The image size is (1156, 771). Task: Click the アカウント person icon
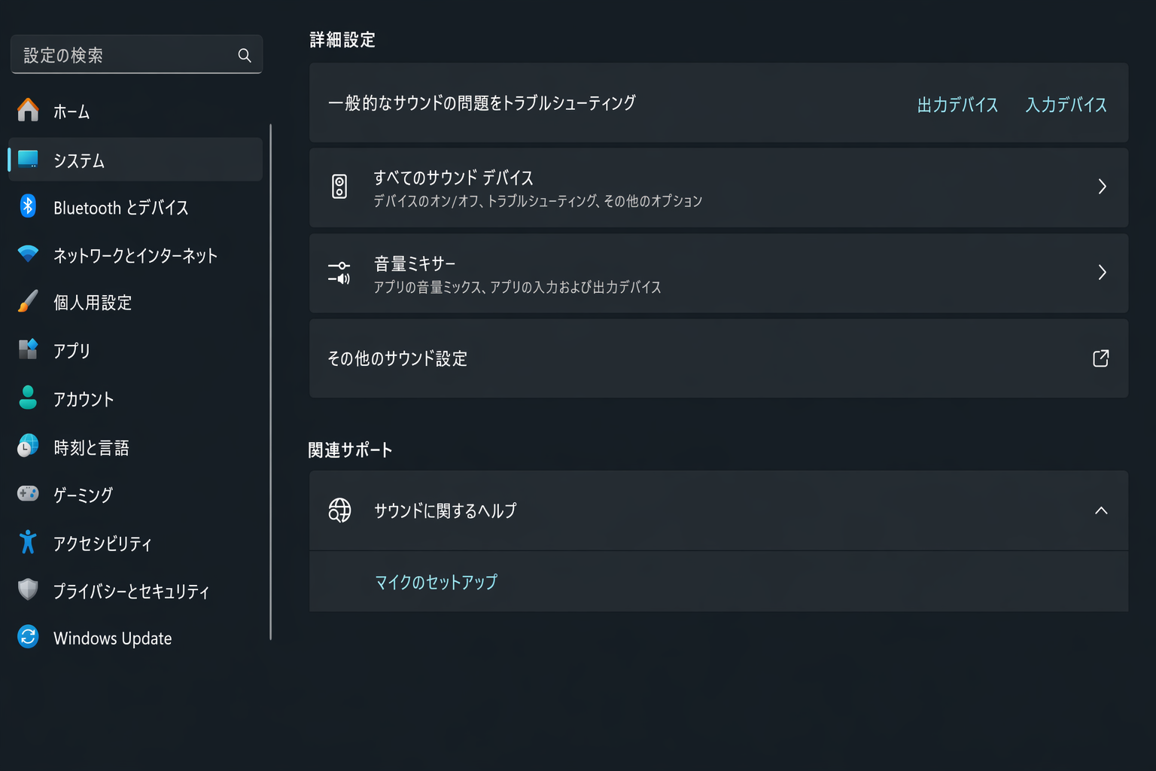point(28,398)
